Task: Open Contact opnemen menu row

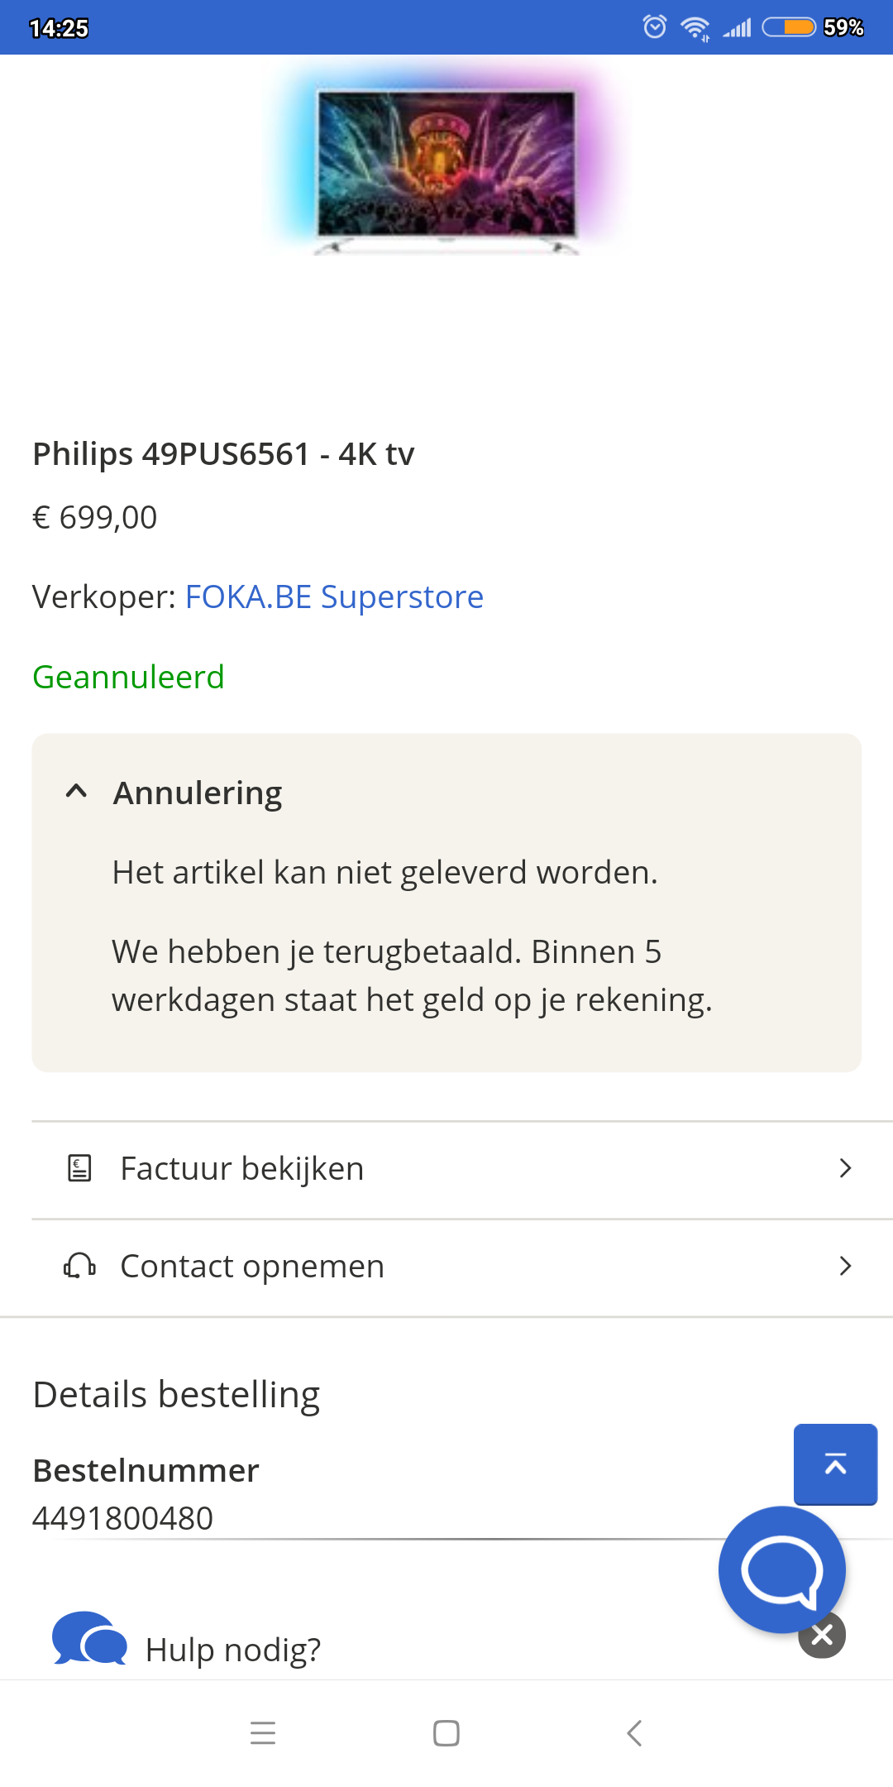Action: (446, 1267)
